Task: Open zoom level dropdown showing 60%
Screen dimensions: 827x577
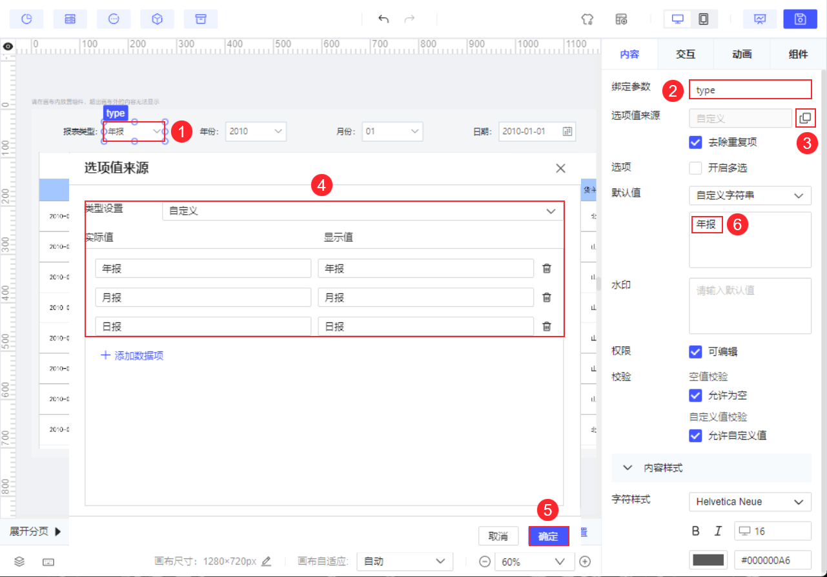Action: pyautogui.click(x=534, y=562)
